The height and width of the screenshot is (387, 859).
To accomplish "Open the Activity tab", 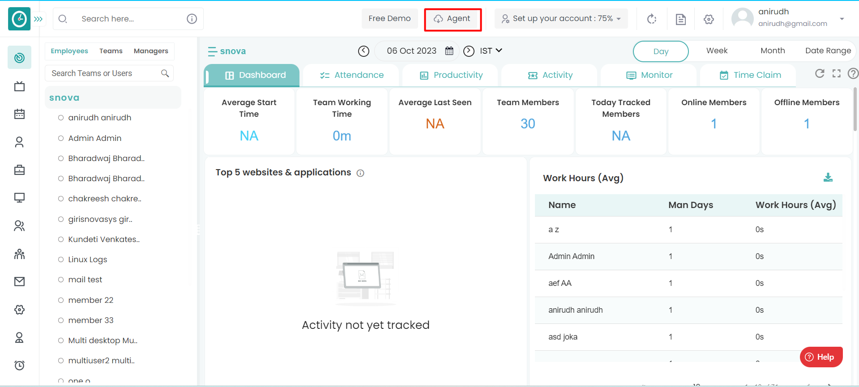I will (x=550, y=75).
